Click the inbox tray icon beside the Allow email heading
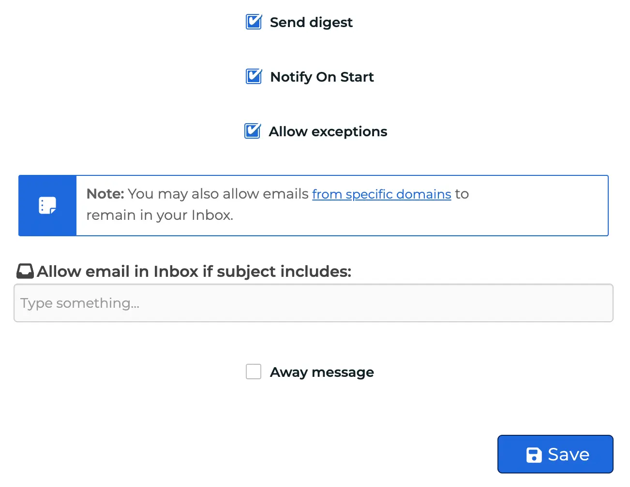 (x=25, y=271)
